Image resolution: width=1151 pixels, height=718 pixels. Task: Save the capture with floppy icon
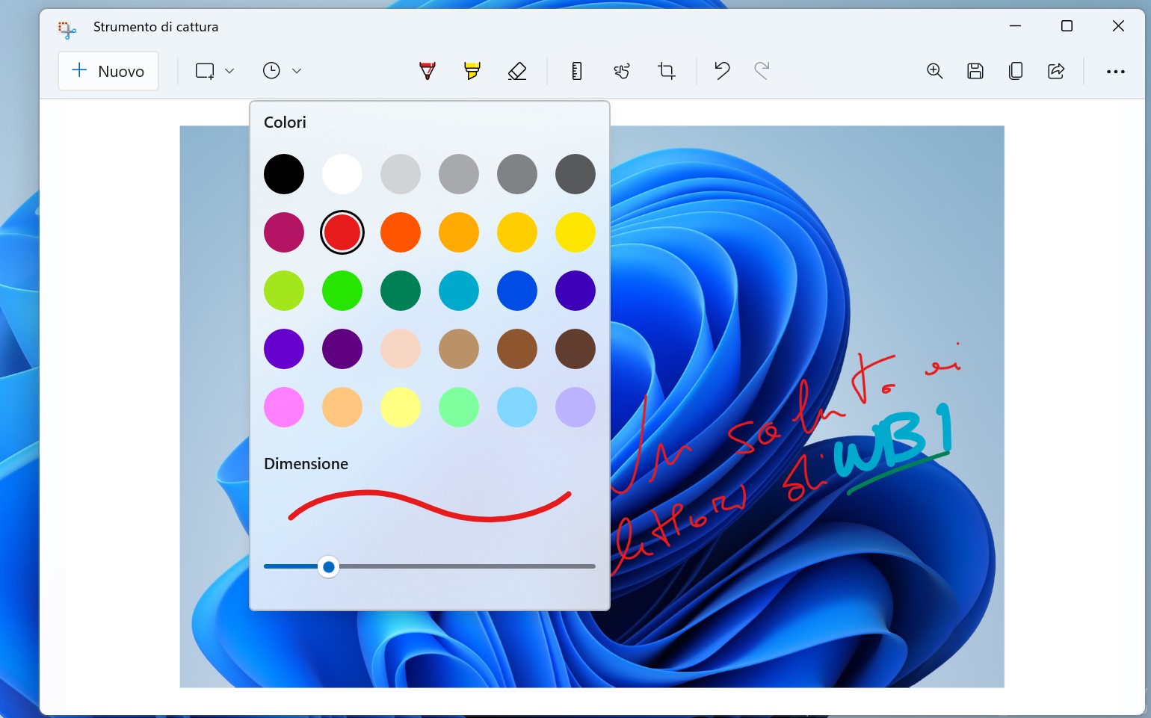click(x=975, y=71)
